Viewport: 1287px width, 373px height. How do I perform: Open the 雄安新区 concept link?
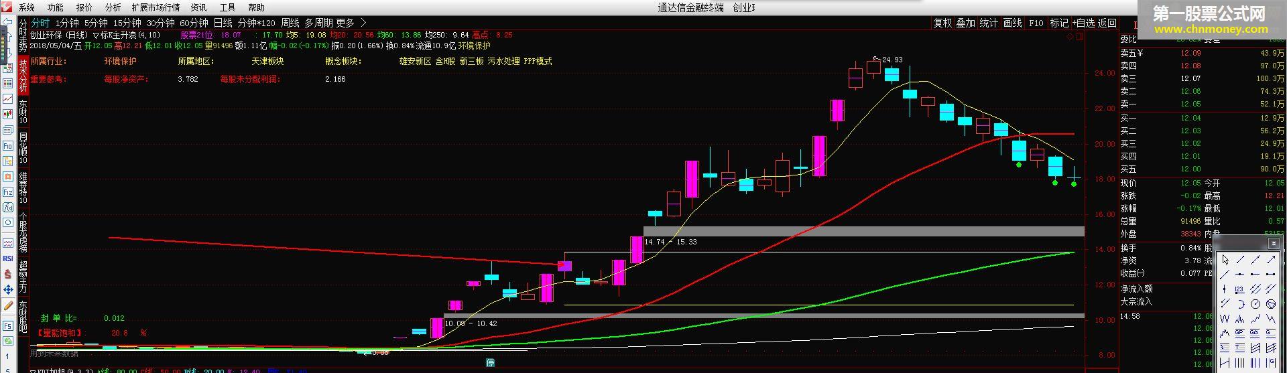(x=415, y=61)
